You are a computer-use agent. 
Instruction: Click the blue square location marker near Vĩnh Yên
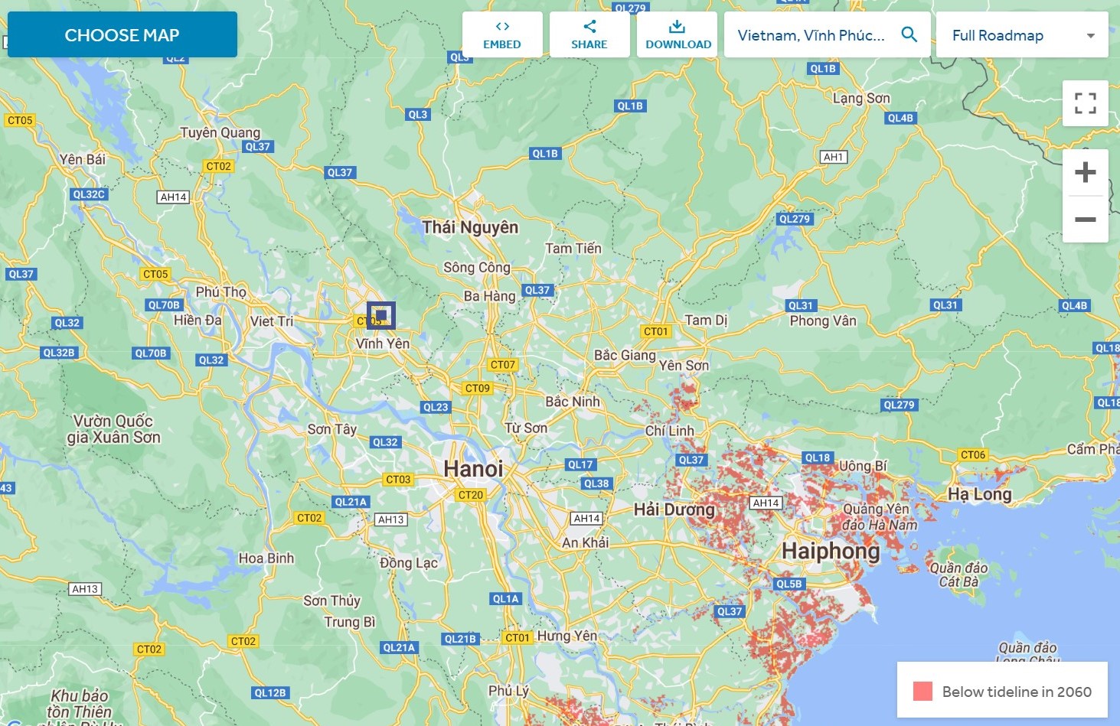click(x=381, y=315)
